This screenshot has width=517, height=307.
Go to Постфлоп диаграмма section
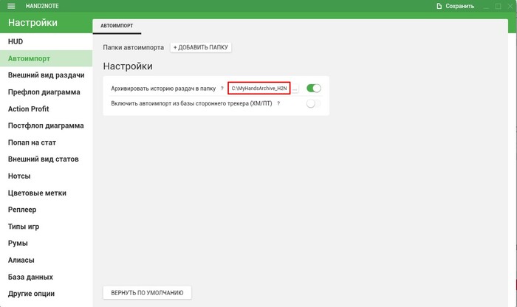click(x=46, y=125)
